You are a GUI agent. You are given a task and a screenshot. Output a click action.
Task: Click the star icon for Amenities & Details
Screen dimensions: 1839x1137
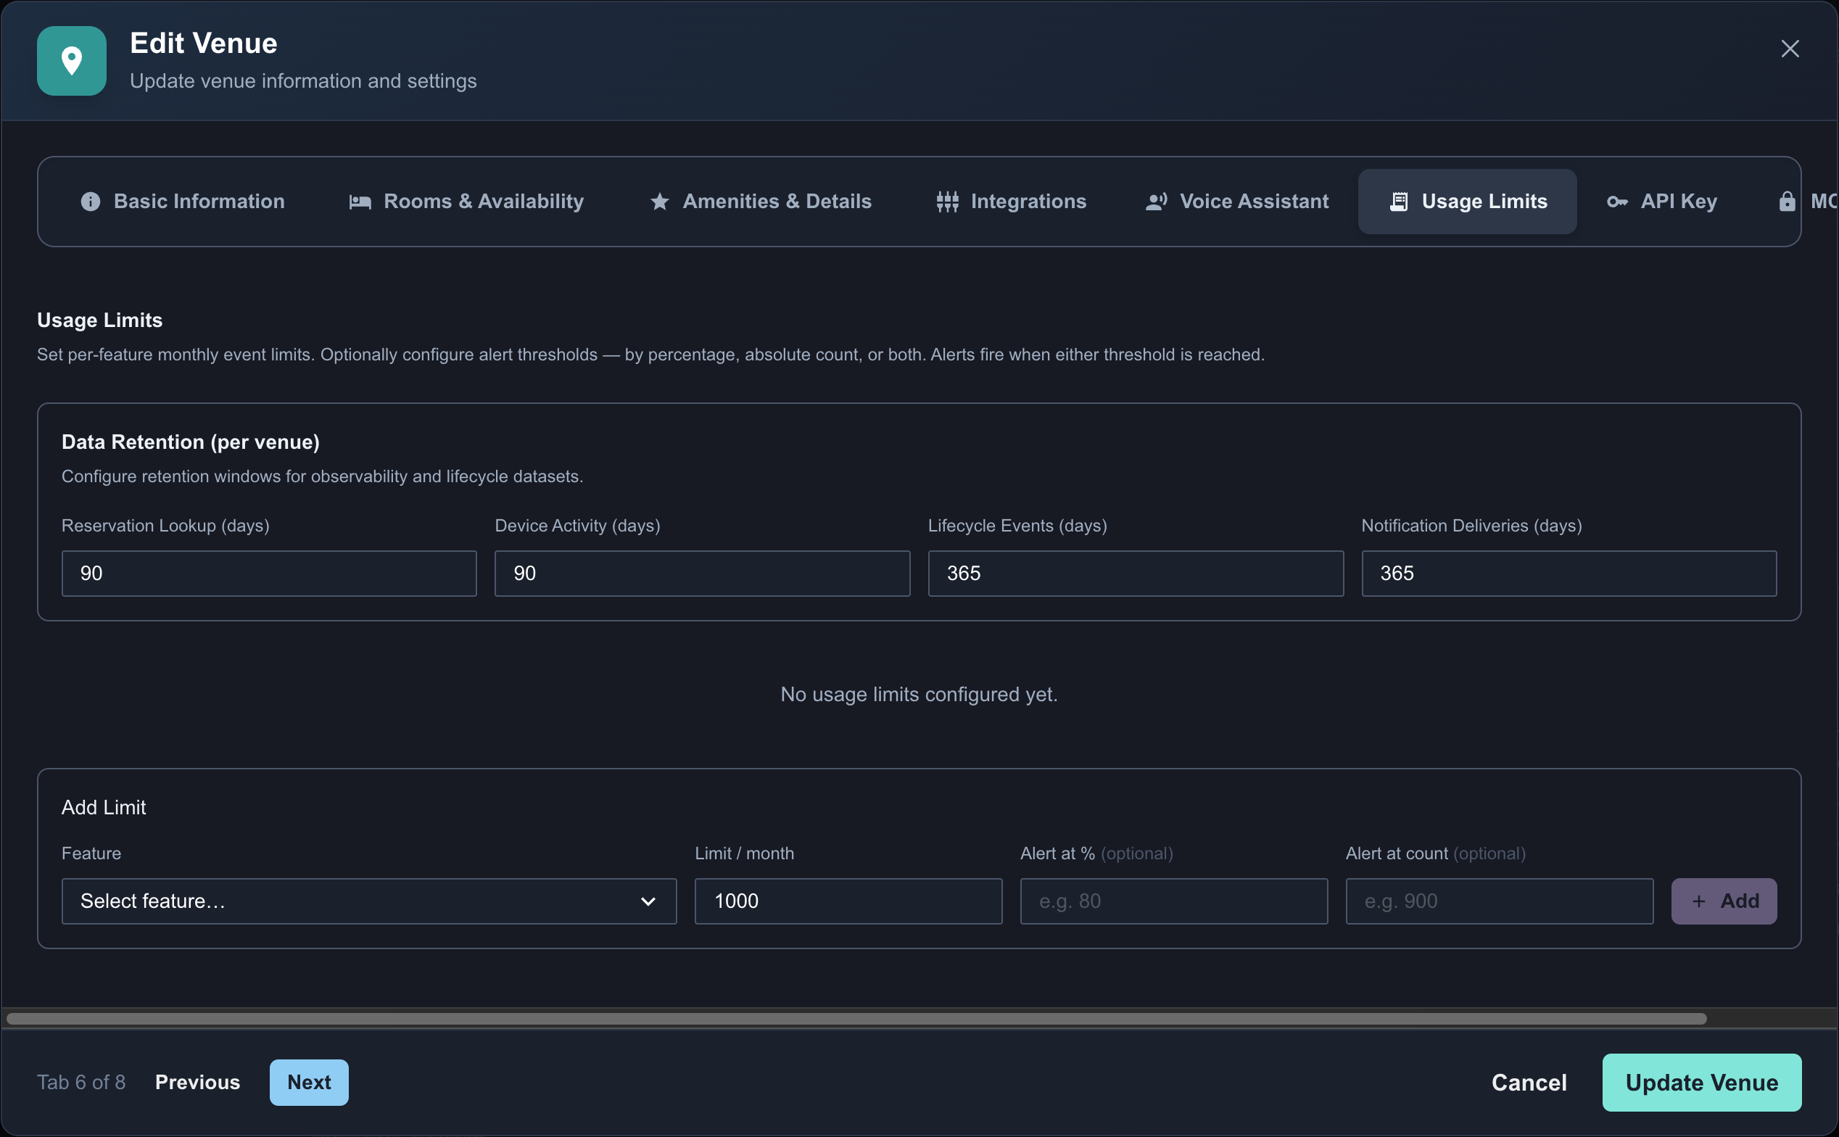click(659, 202)
